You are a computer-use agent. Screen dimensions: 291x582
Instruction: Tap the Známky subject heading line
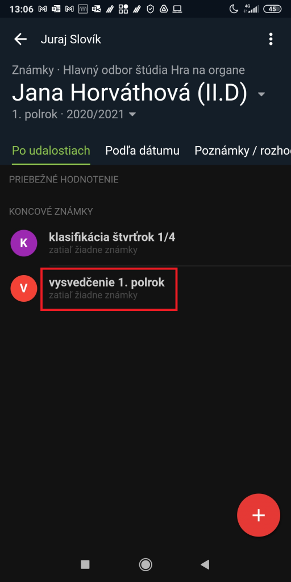coord(128,70)
